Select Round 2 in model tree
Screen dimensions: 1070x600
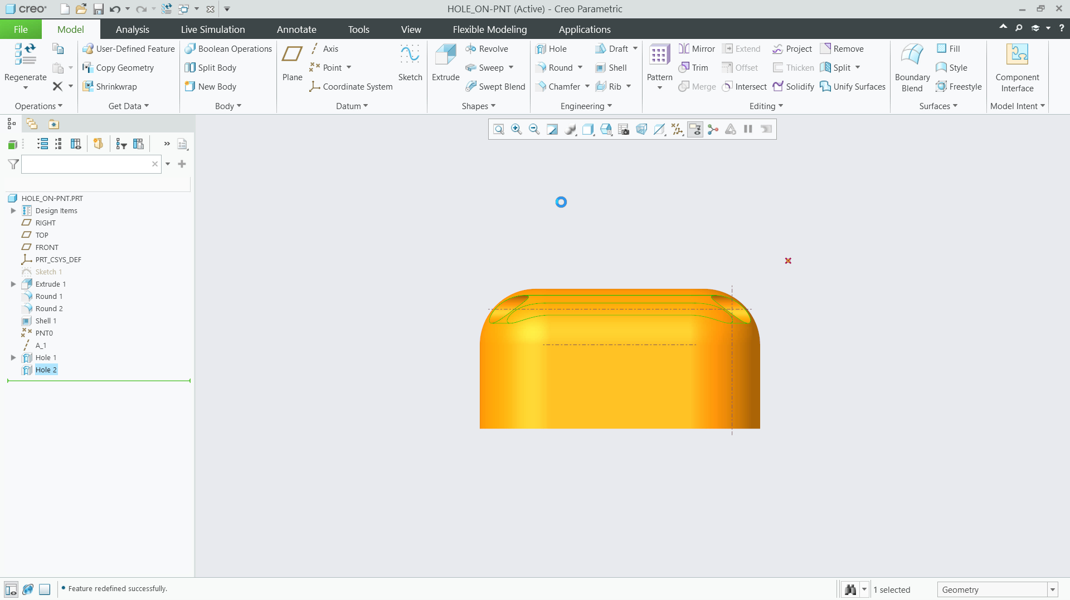click(x=49, y=309)
